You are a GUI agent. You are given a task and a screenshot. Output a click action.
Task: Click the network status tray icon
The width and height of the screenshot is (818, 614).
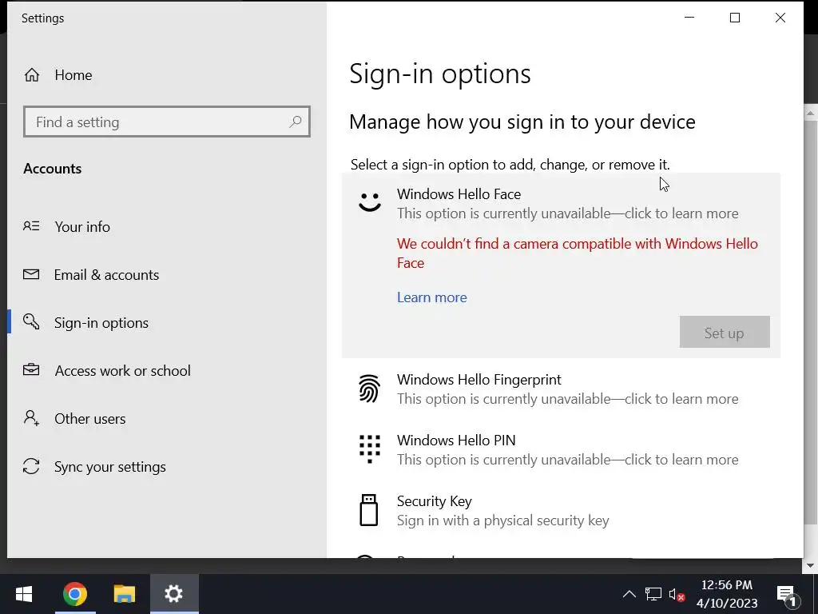[x=653, y=594]
